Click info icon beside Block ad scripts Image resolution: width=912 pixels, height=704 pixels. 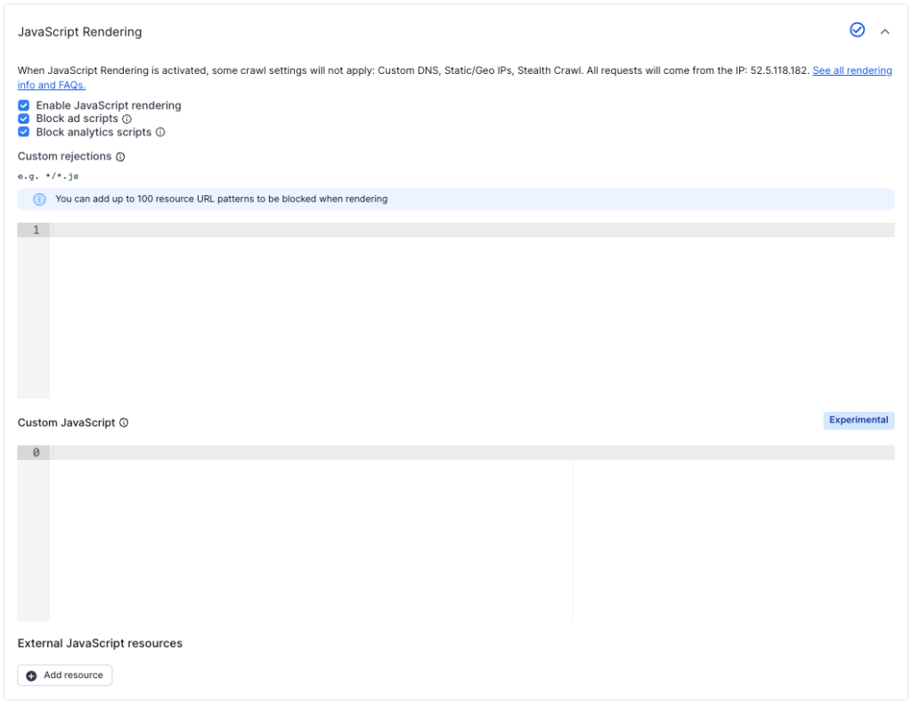tap(126, 119)
